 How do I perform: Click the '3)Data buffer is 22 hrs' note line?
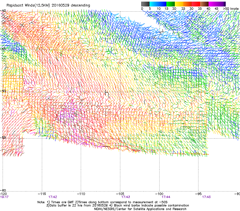pyautogui.click(x=117, y=205)
